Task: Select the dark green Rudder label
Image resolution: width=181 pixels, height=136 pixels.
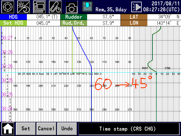Action: (74, 17)
